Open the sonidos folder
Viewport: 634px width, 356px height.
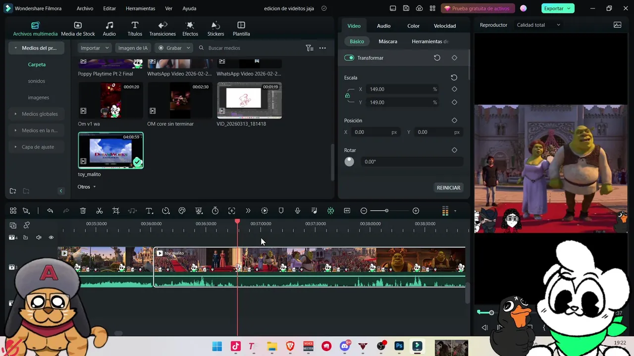click(x=37, y=81)
